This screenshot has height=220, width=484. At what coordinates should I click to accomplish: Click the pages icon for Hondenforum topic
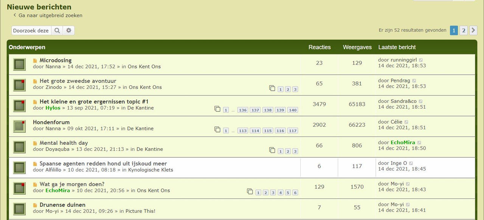[217, 129]
